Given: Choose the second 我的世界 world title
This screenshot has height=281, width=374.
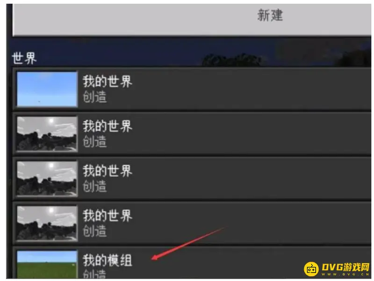Looking at the screenshot, I should coord(108,126).
